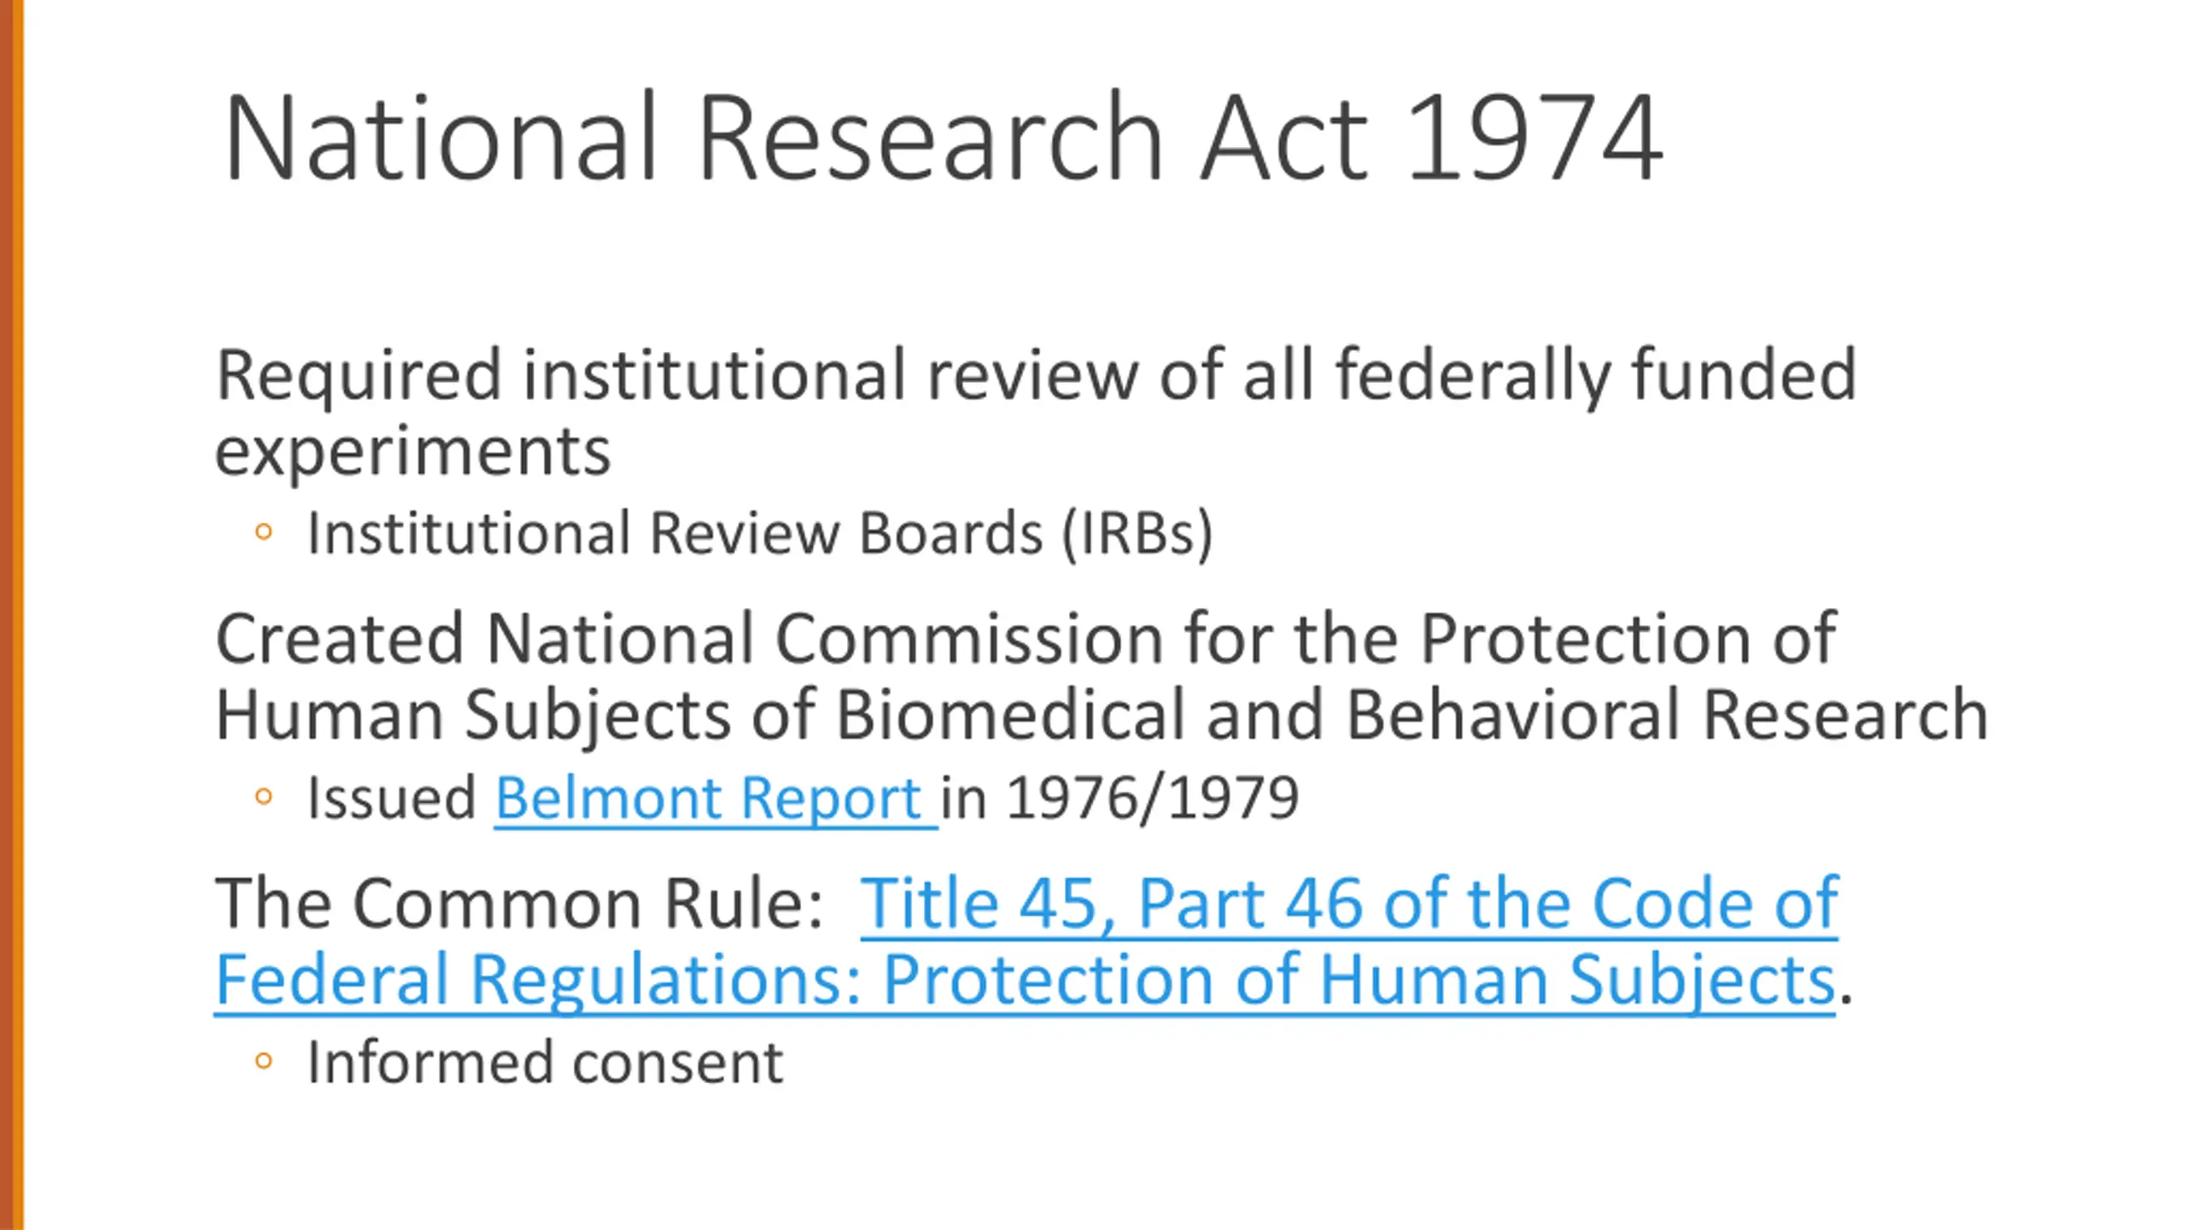The height and width of the screenshot is (1230, 2186).
Task: Open the Belmont Report hyperlink
Action: coord(716,798)
